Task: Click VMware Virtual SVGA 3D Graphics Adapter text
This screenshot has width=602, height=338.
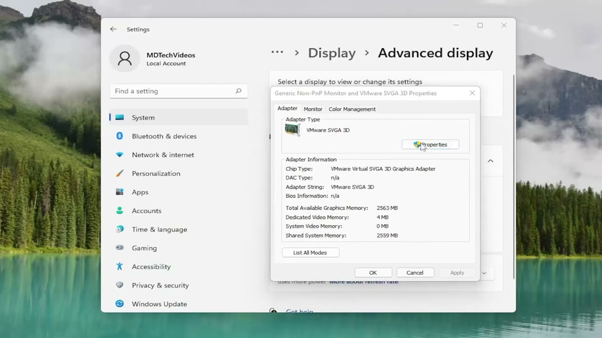Action: coord(383,169)
